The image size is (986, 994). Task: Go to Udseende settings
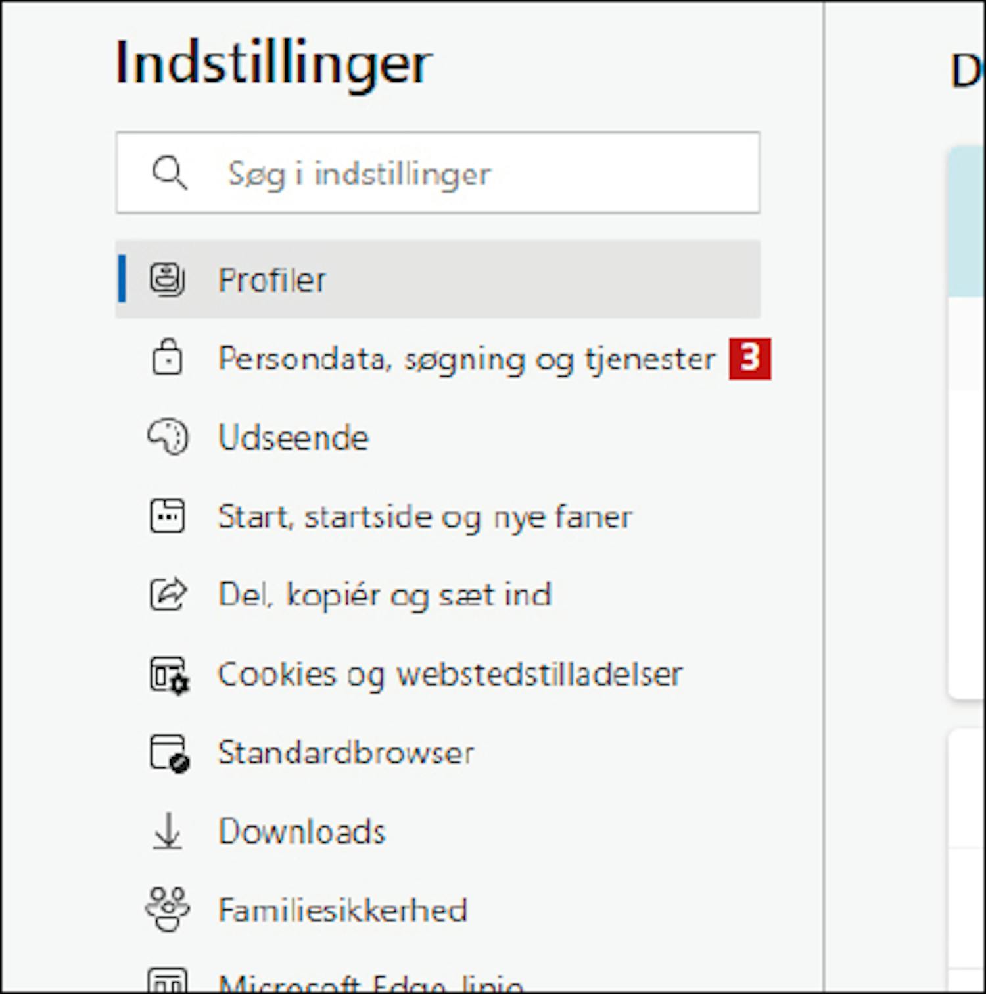[293, 438]
